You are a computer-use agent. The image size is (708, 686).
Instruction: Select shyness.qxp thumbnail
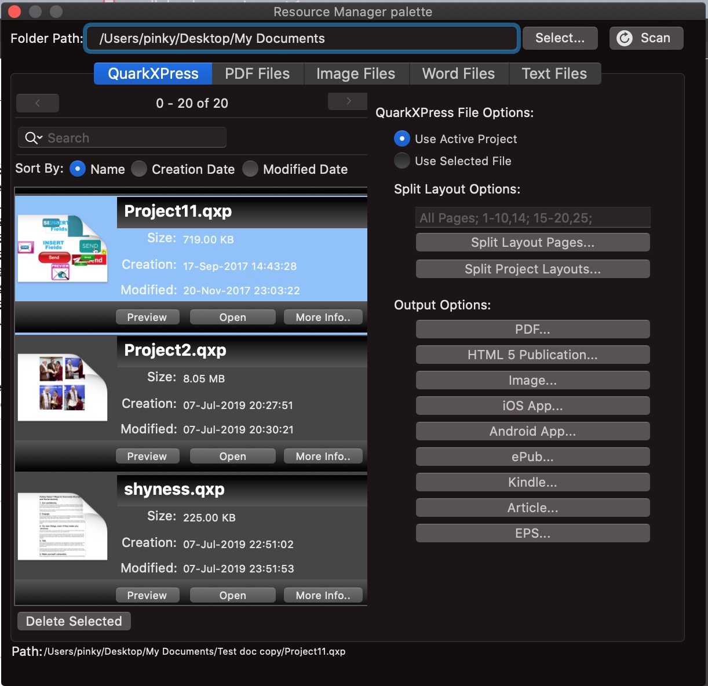coord(63,526)
